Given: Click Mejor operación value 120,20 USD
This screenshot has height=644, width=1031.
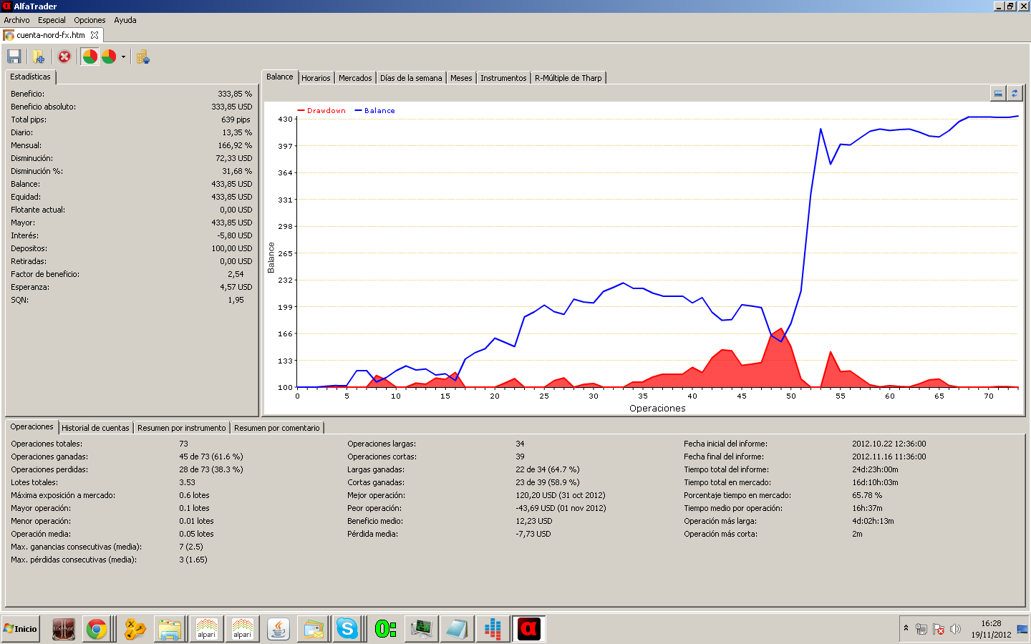Looking at the screenshot, I should pos(561,495).
